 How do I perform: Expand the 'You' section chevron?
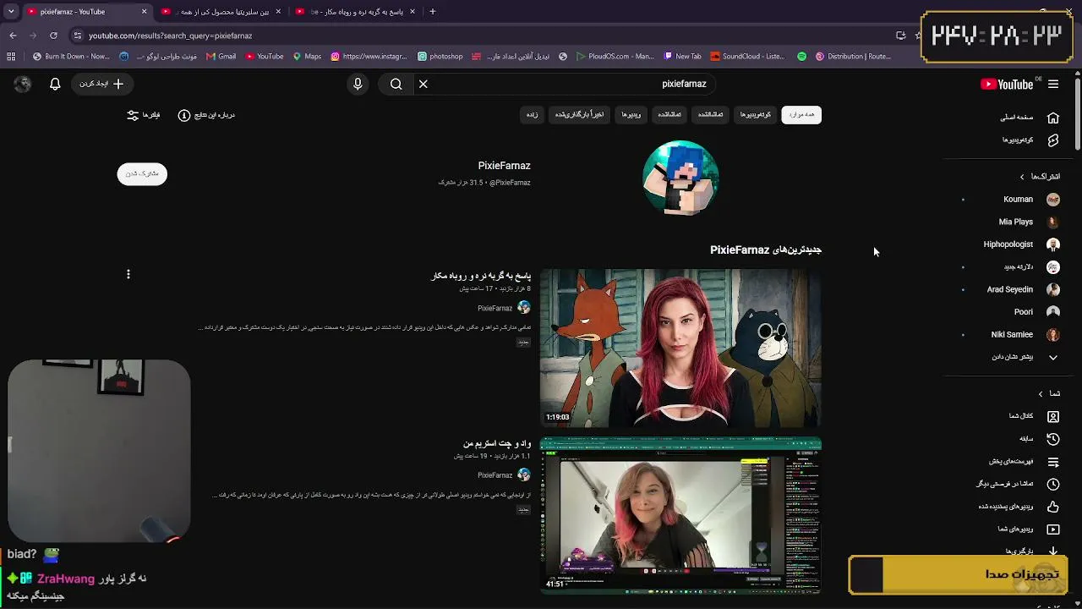pyautogui.click(x=1041, y=393)
